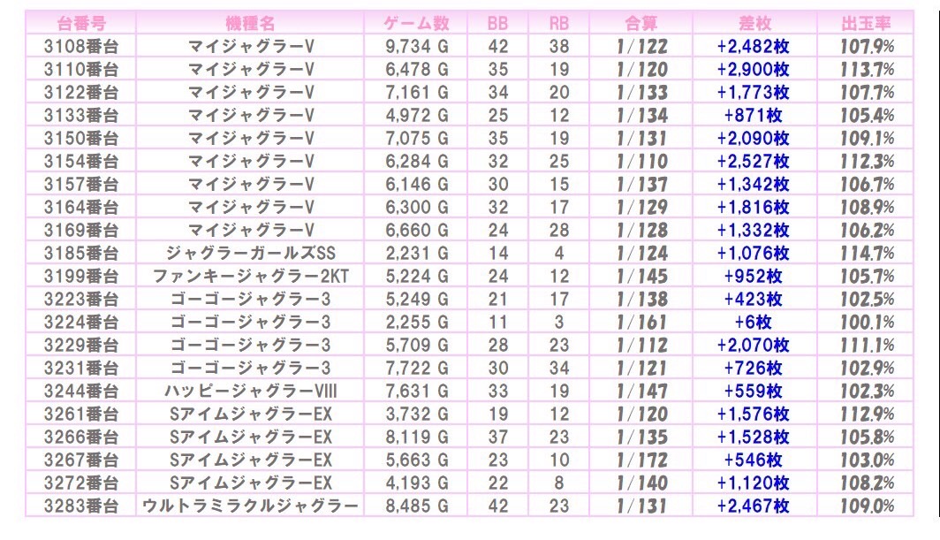Click the 出玉率 column header
Image resolution: width=940 pixels, height=540 pixels.
866,23
